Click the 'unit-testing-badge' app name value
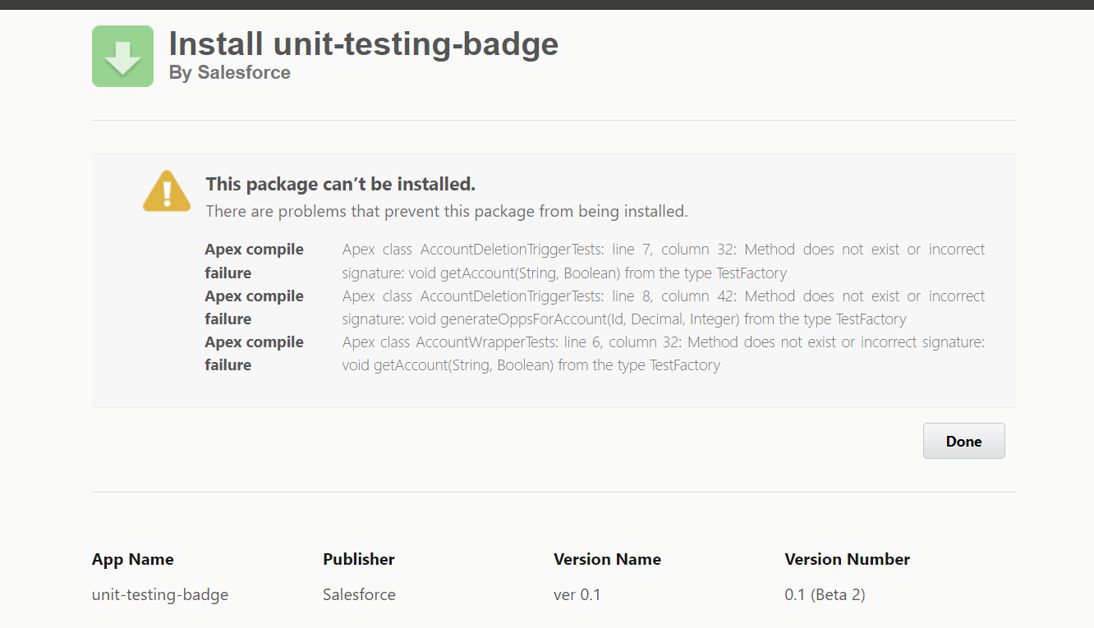Image resolution: width=1094 pixels, height=628 pixels. tap(160, 594)
